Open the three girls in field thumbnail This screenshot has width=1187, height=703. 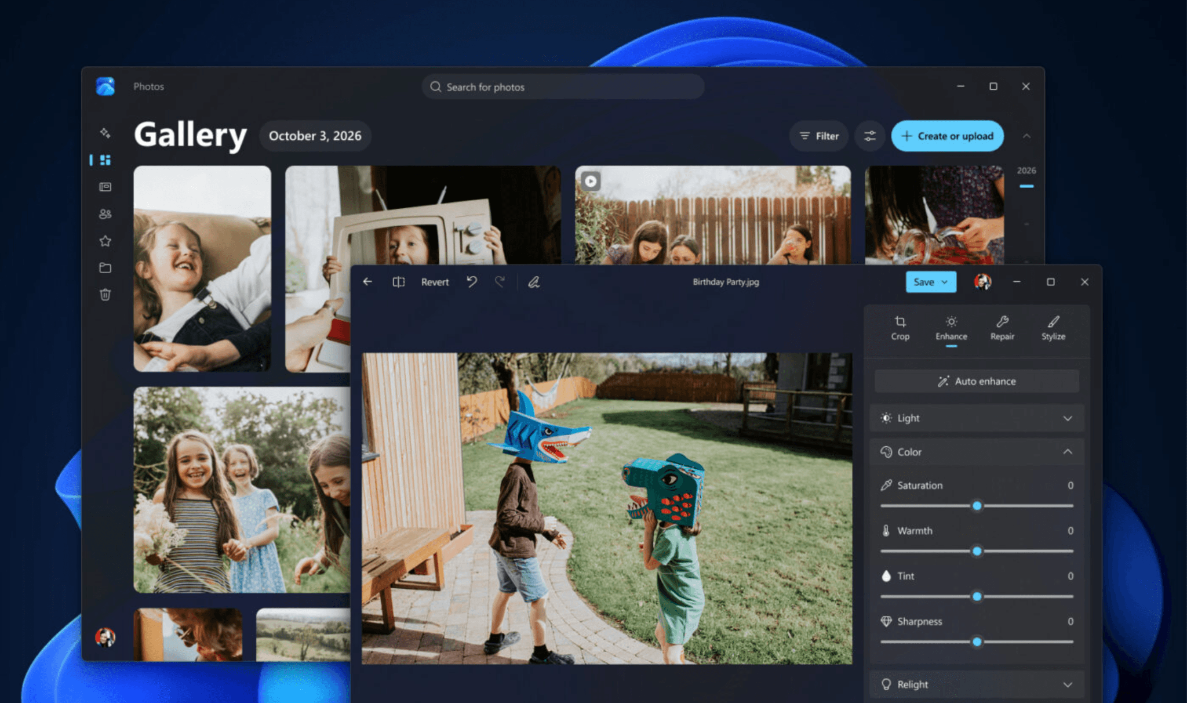(242, 490)
